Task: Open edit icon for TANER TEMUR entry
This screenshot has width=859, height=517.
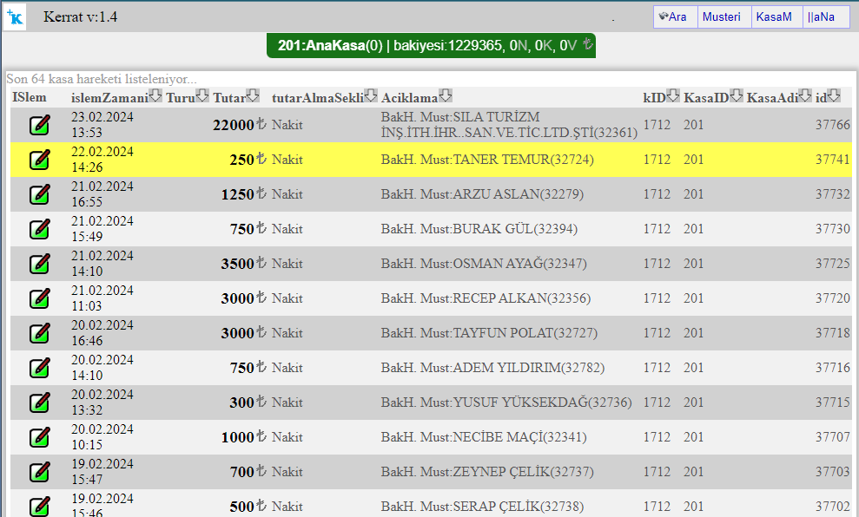Action: click(x=39, y=160)
